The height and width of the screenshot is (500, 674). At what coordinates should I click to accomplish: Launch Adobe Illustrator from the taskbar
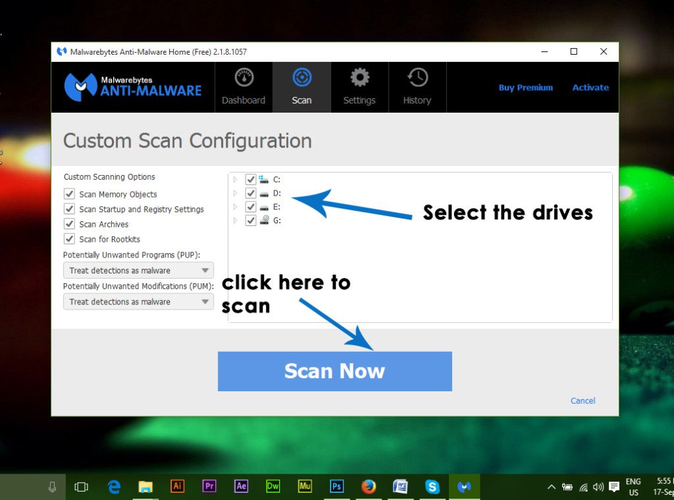click(x=178, y=486)
